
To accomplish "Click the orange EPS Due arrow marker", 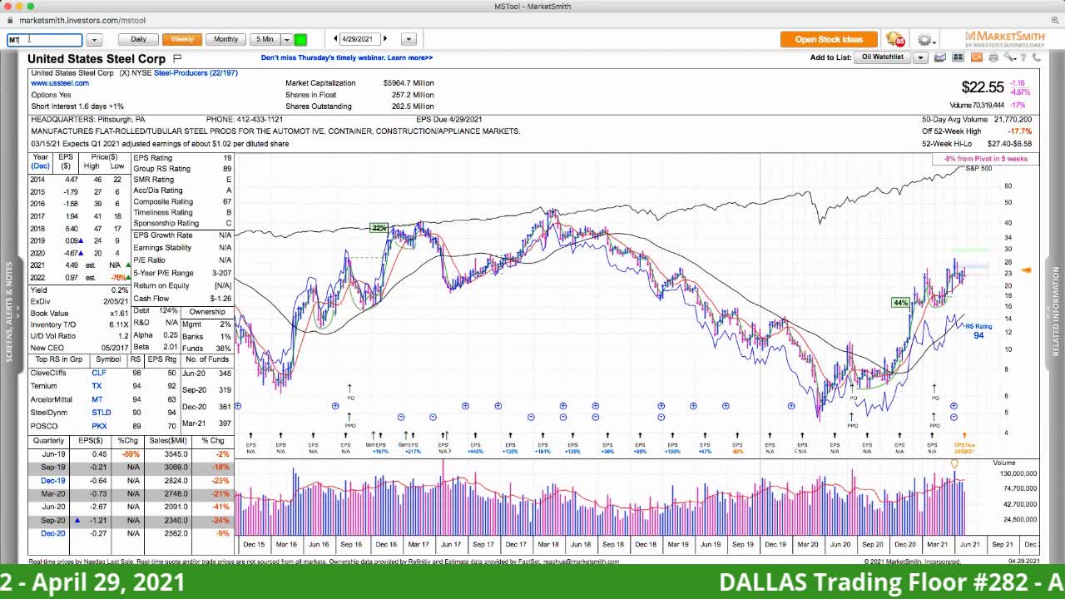I will pos(964,435).
